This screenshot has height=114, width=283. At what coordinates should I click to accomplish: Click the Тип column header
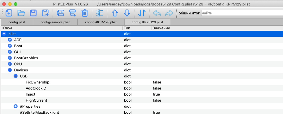click(x=137, y=28)
